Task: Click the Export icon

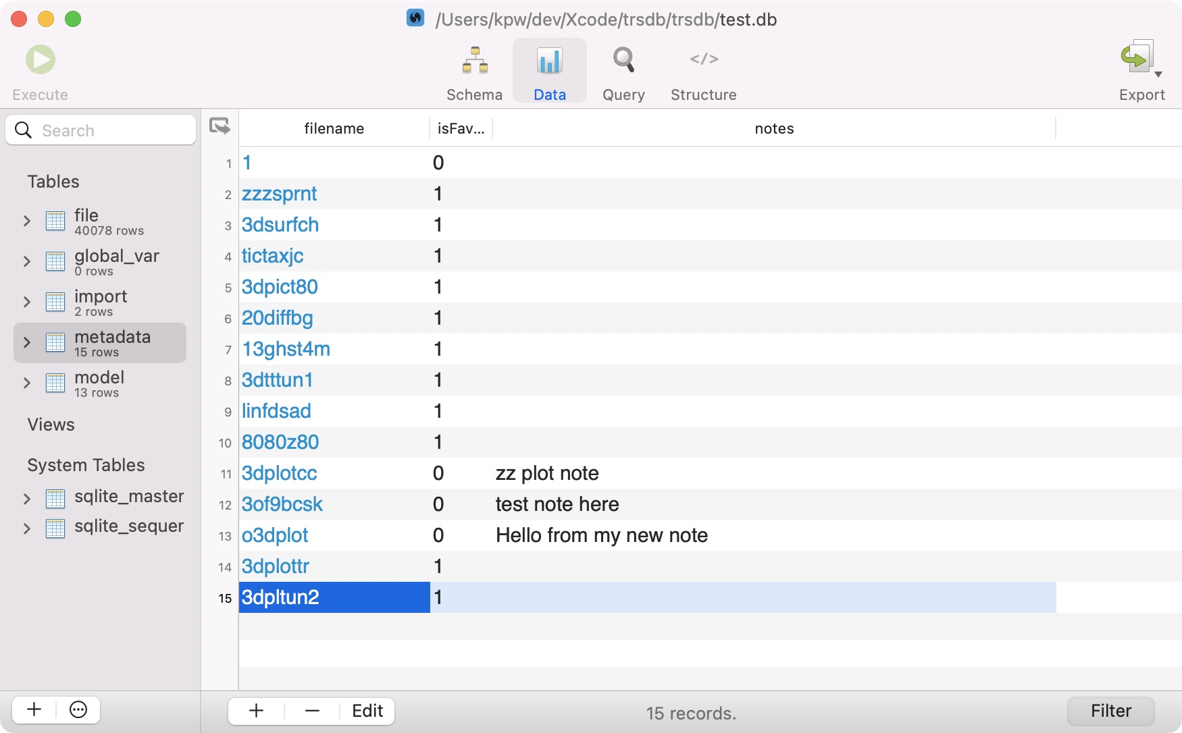Action: (x=1137, y=57)
